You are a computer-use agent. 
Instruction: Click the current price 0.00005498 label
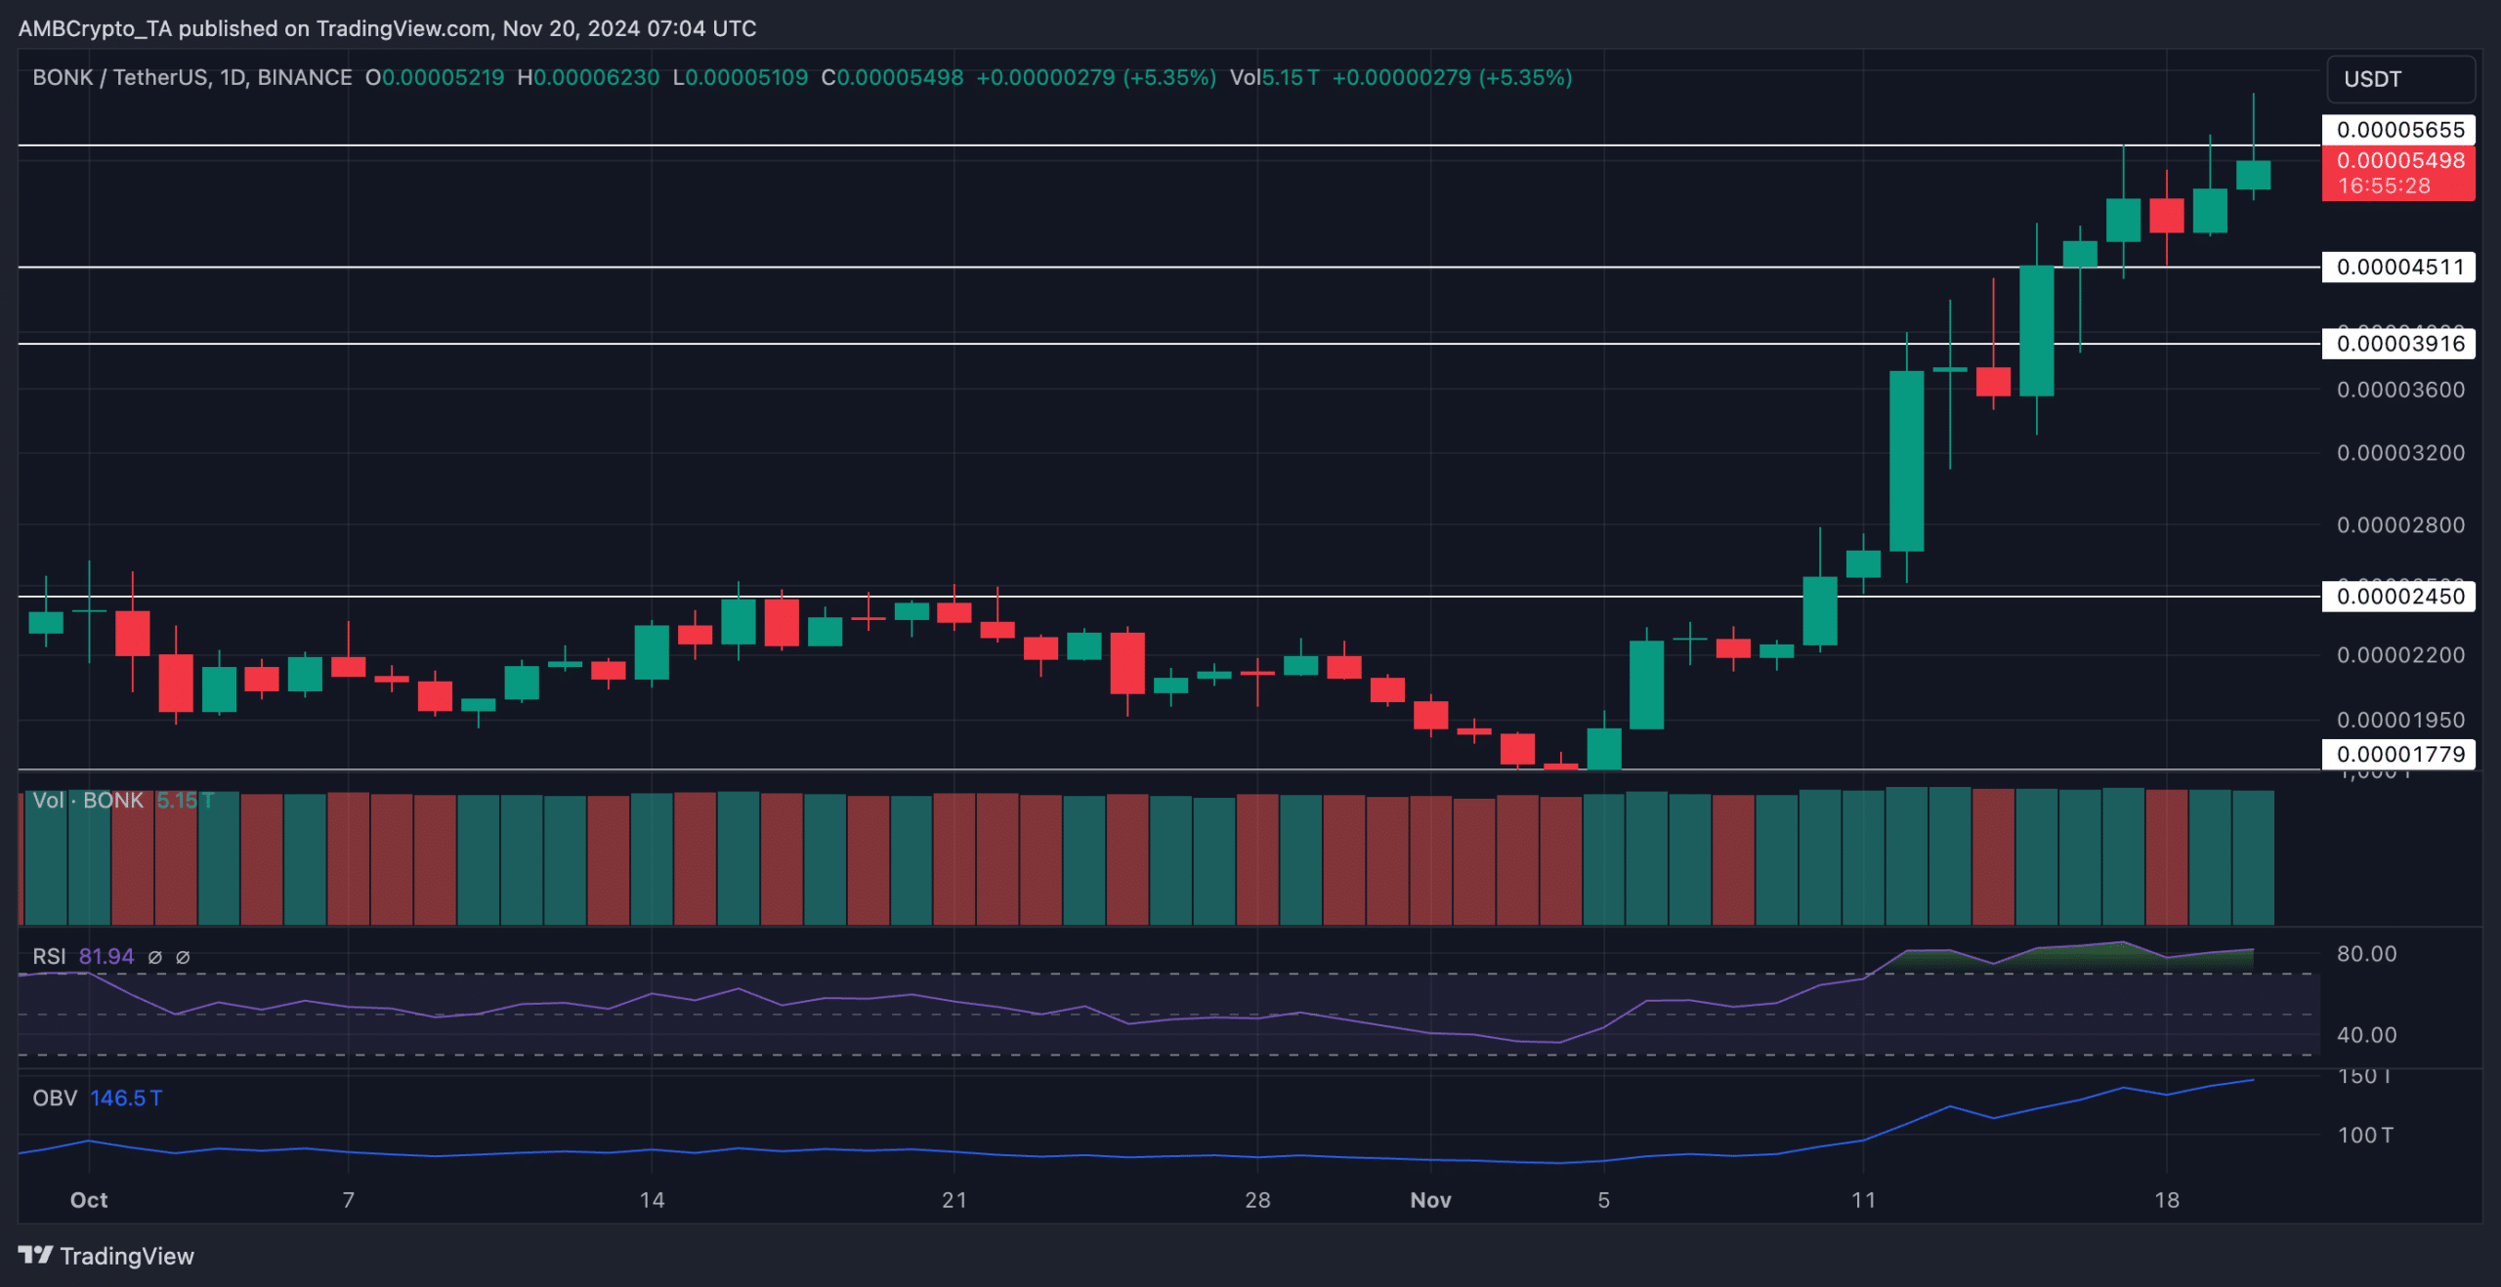[x=2398, y=160]
